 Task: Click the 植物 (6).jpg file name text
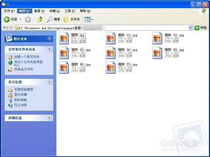pyautogui.click(x=81, y=64)
